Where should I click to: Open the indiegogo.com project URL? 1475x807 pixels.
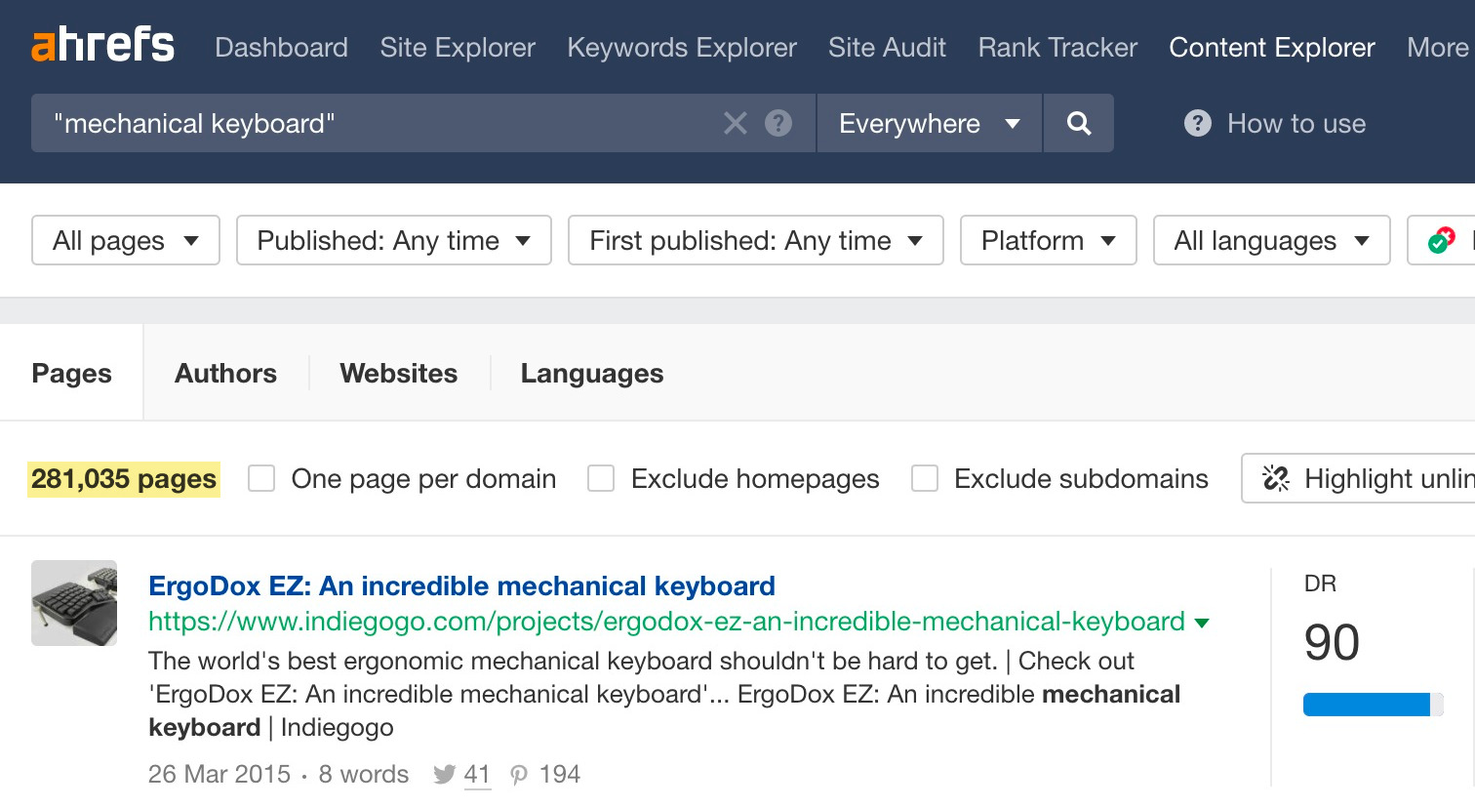click(666, 622)
